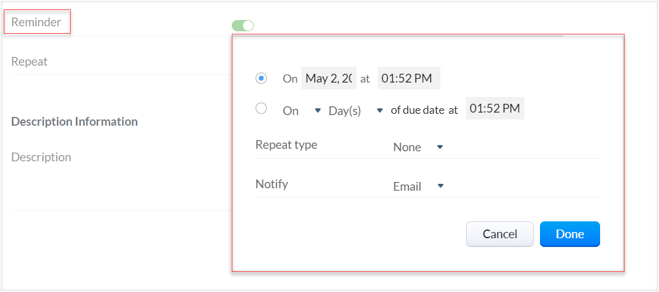659x292 pixels.
Task: Click the Repeat type label in the popup
Action: coord(286,145)
